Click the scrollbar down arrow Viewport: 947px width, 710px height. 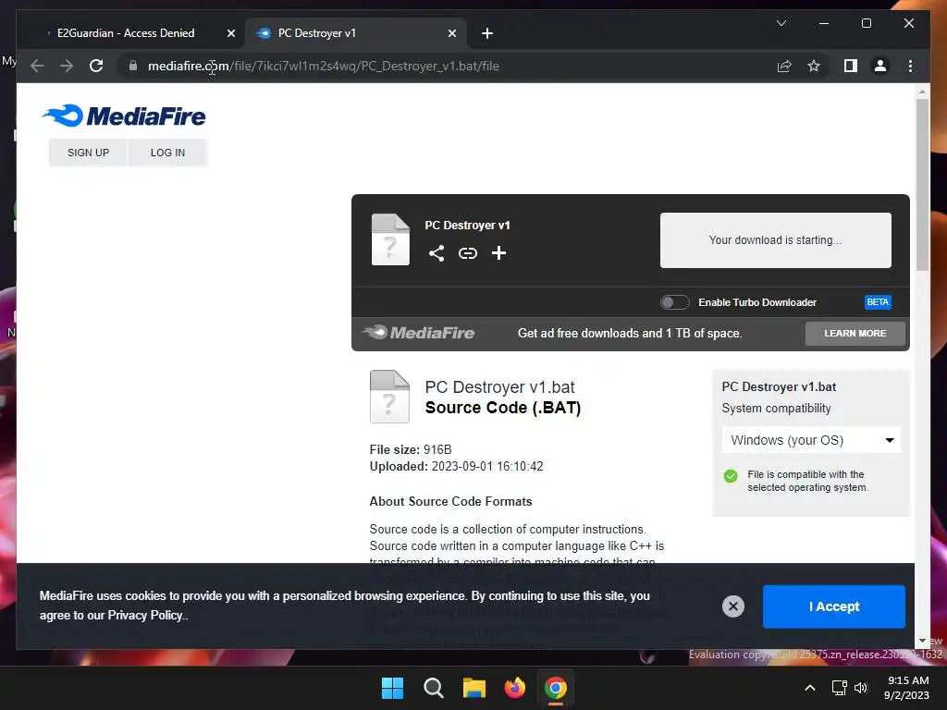click(922, 641)
